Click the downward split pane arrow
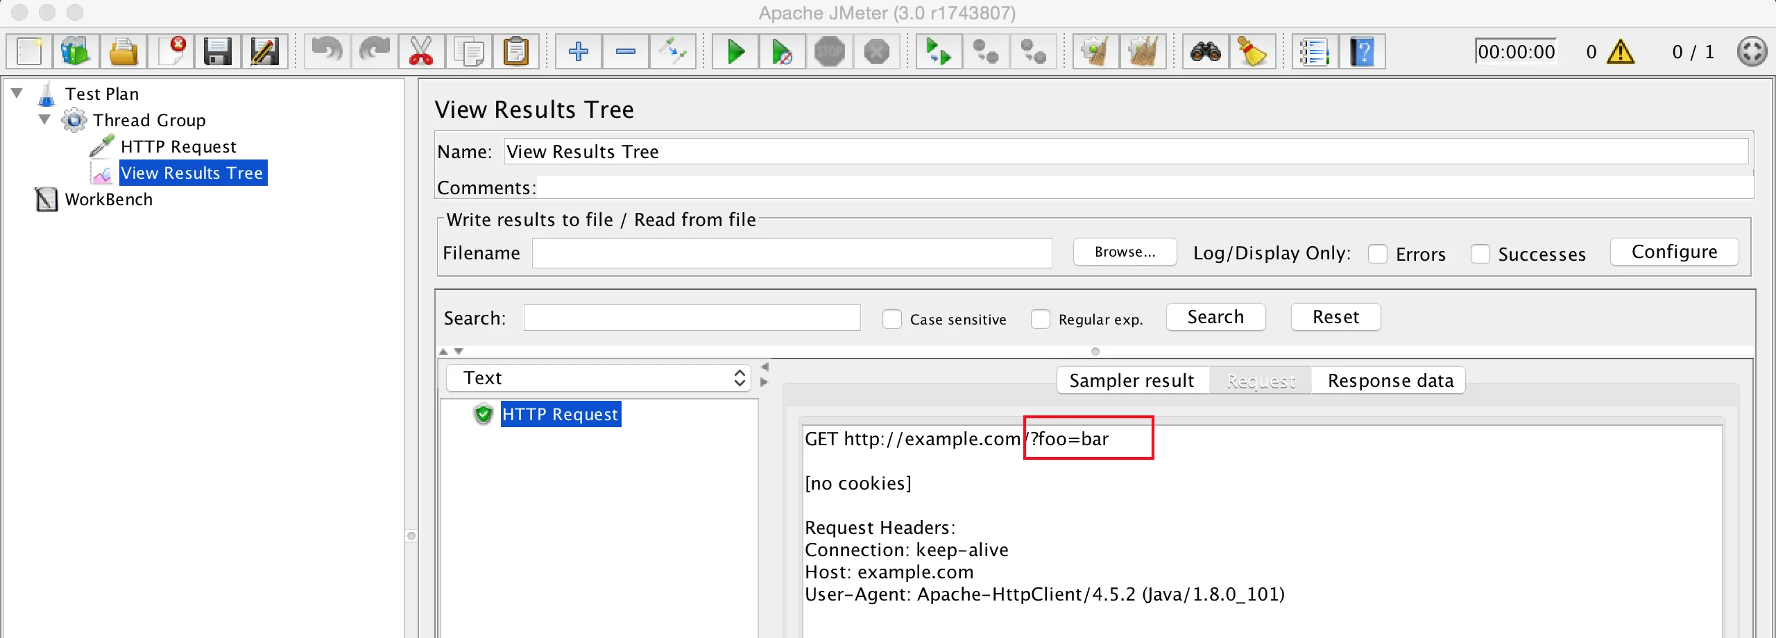Image resolution: width=1776 pixels, height=638 pixels. [x=459, y=352]
